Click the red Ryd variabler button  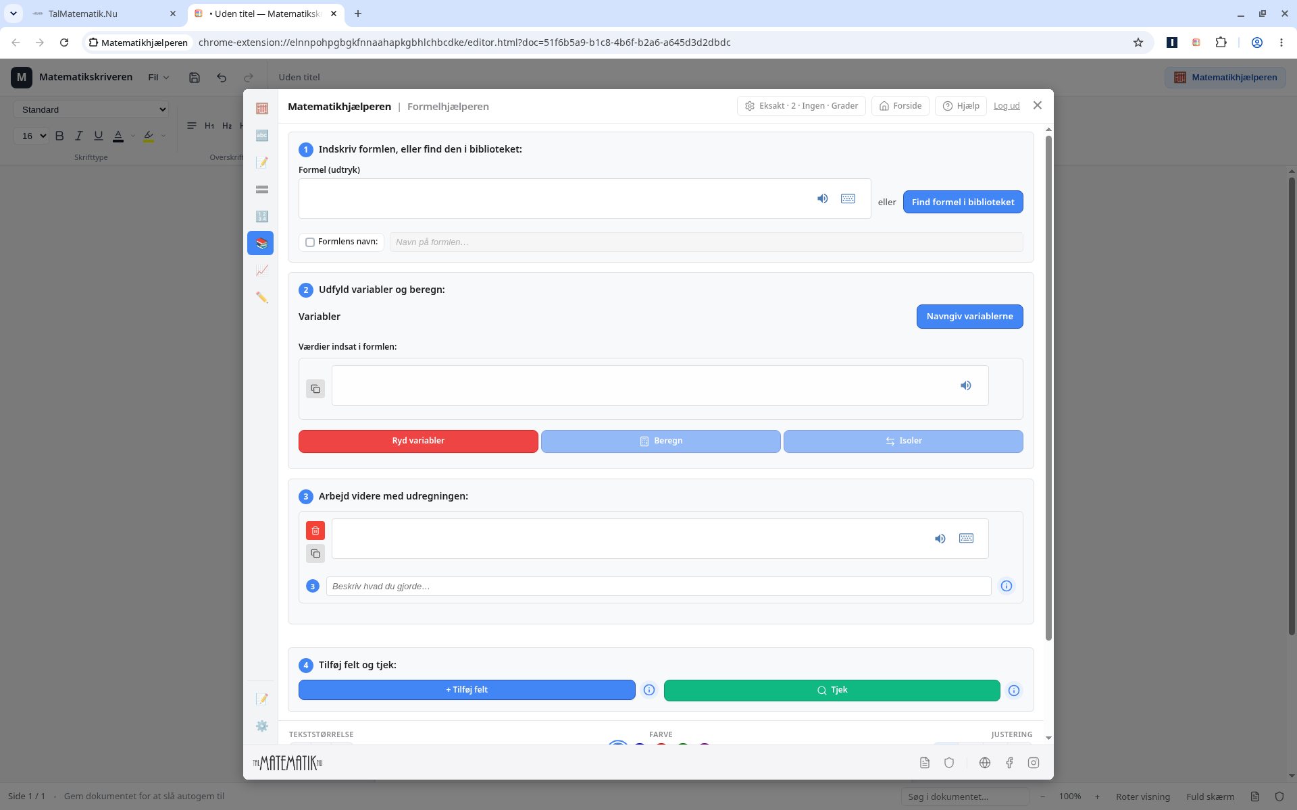pos(418,441)
